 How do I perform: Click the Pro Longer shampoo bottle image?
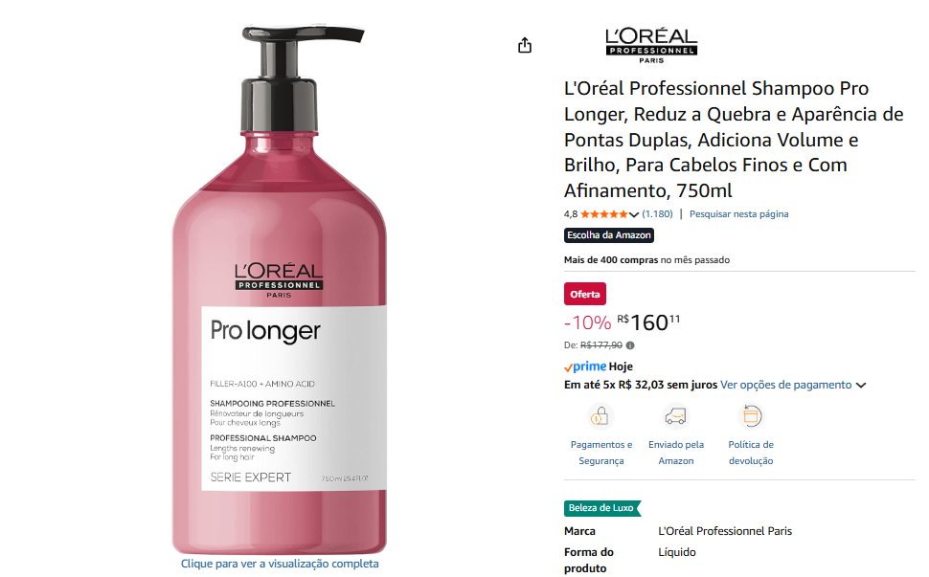pos(279,290)
